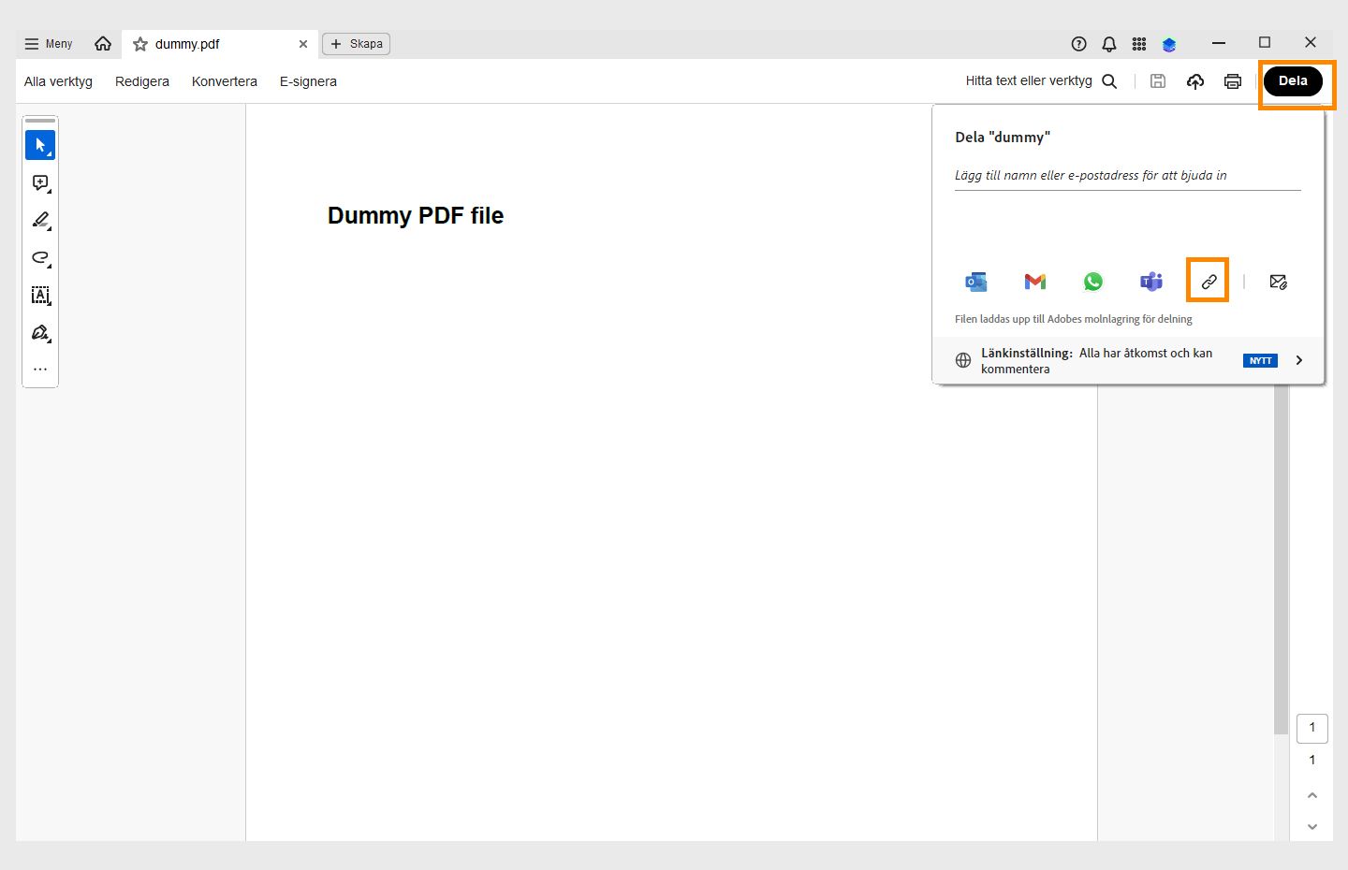Click the Skapa create button
This screenshot has height=870, width=1348.
[x=356, y=44]
